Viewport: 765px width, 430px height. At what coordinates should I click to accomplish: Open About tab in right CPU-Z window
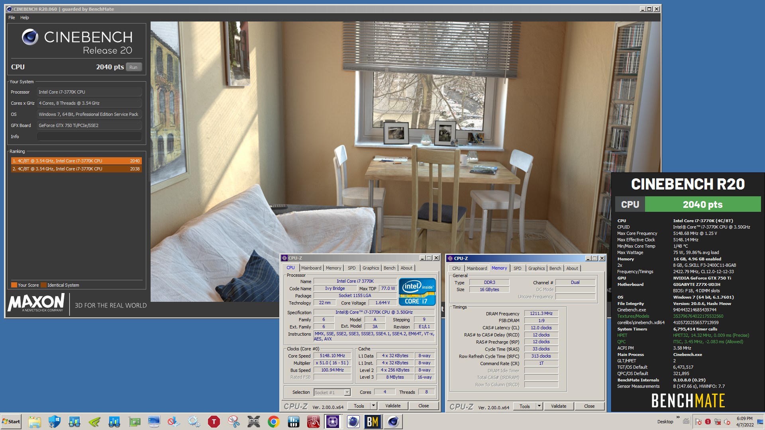pos(572,268)
